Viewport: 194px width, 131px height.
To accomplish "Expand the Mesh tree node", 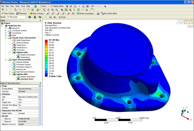I will tap(6, 35).
